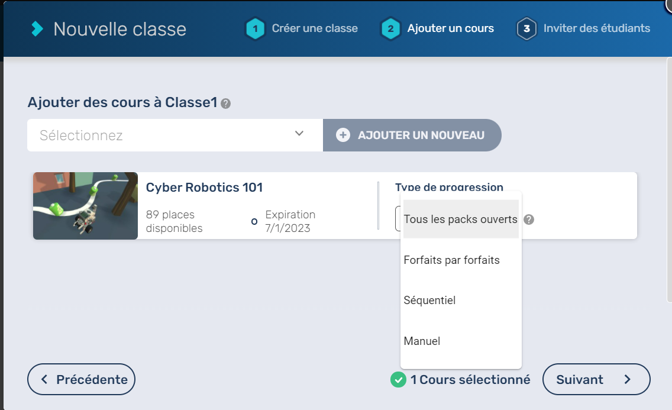
Task: Select Forfaits par forfaits progression
Action: click(x=451, y=260)
